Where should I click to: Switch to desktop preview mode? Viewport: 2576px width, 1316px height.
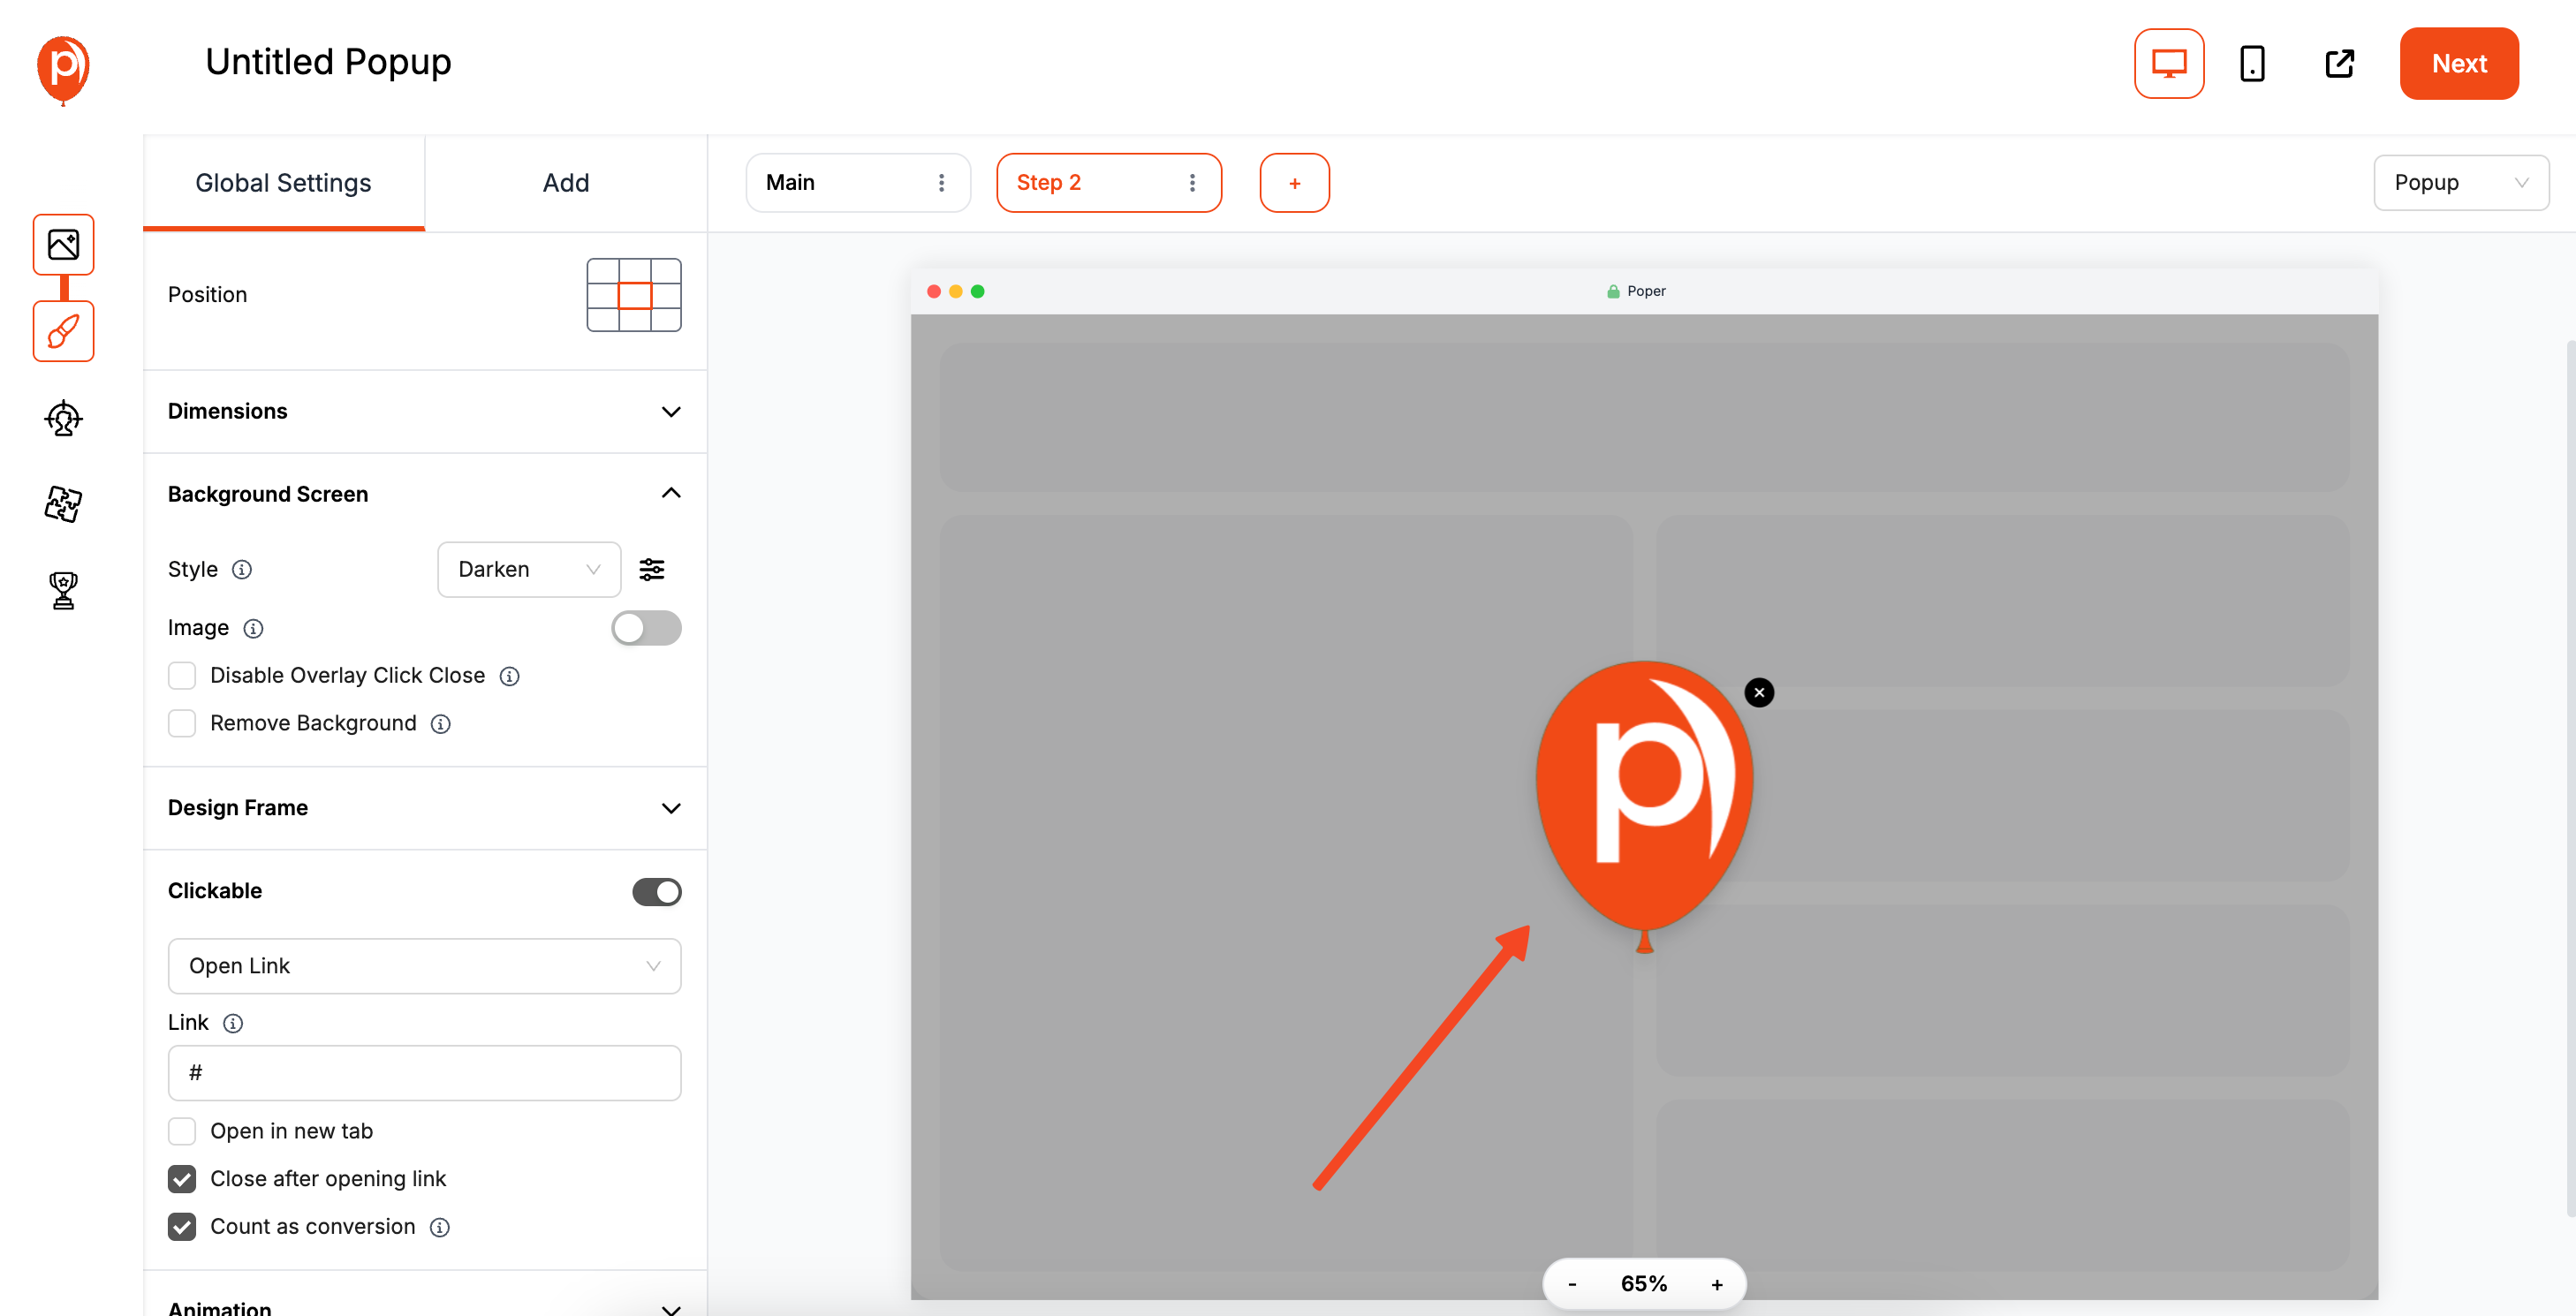(2168, 63)
